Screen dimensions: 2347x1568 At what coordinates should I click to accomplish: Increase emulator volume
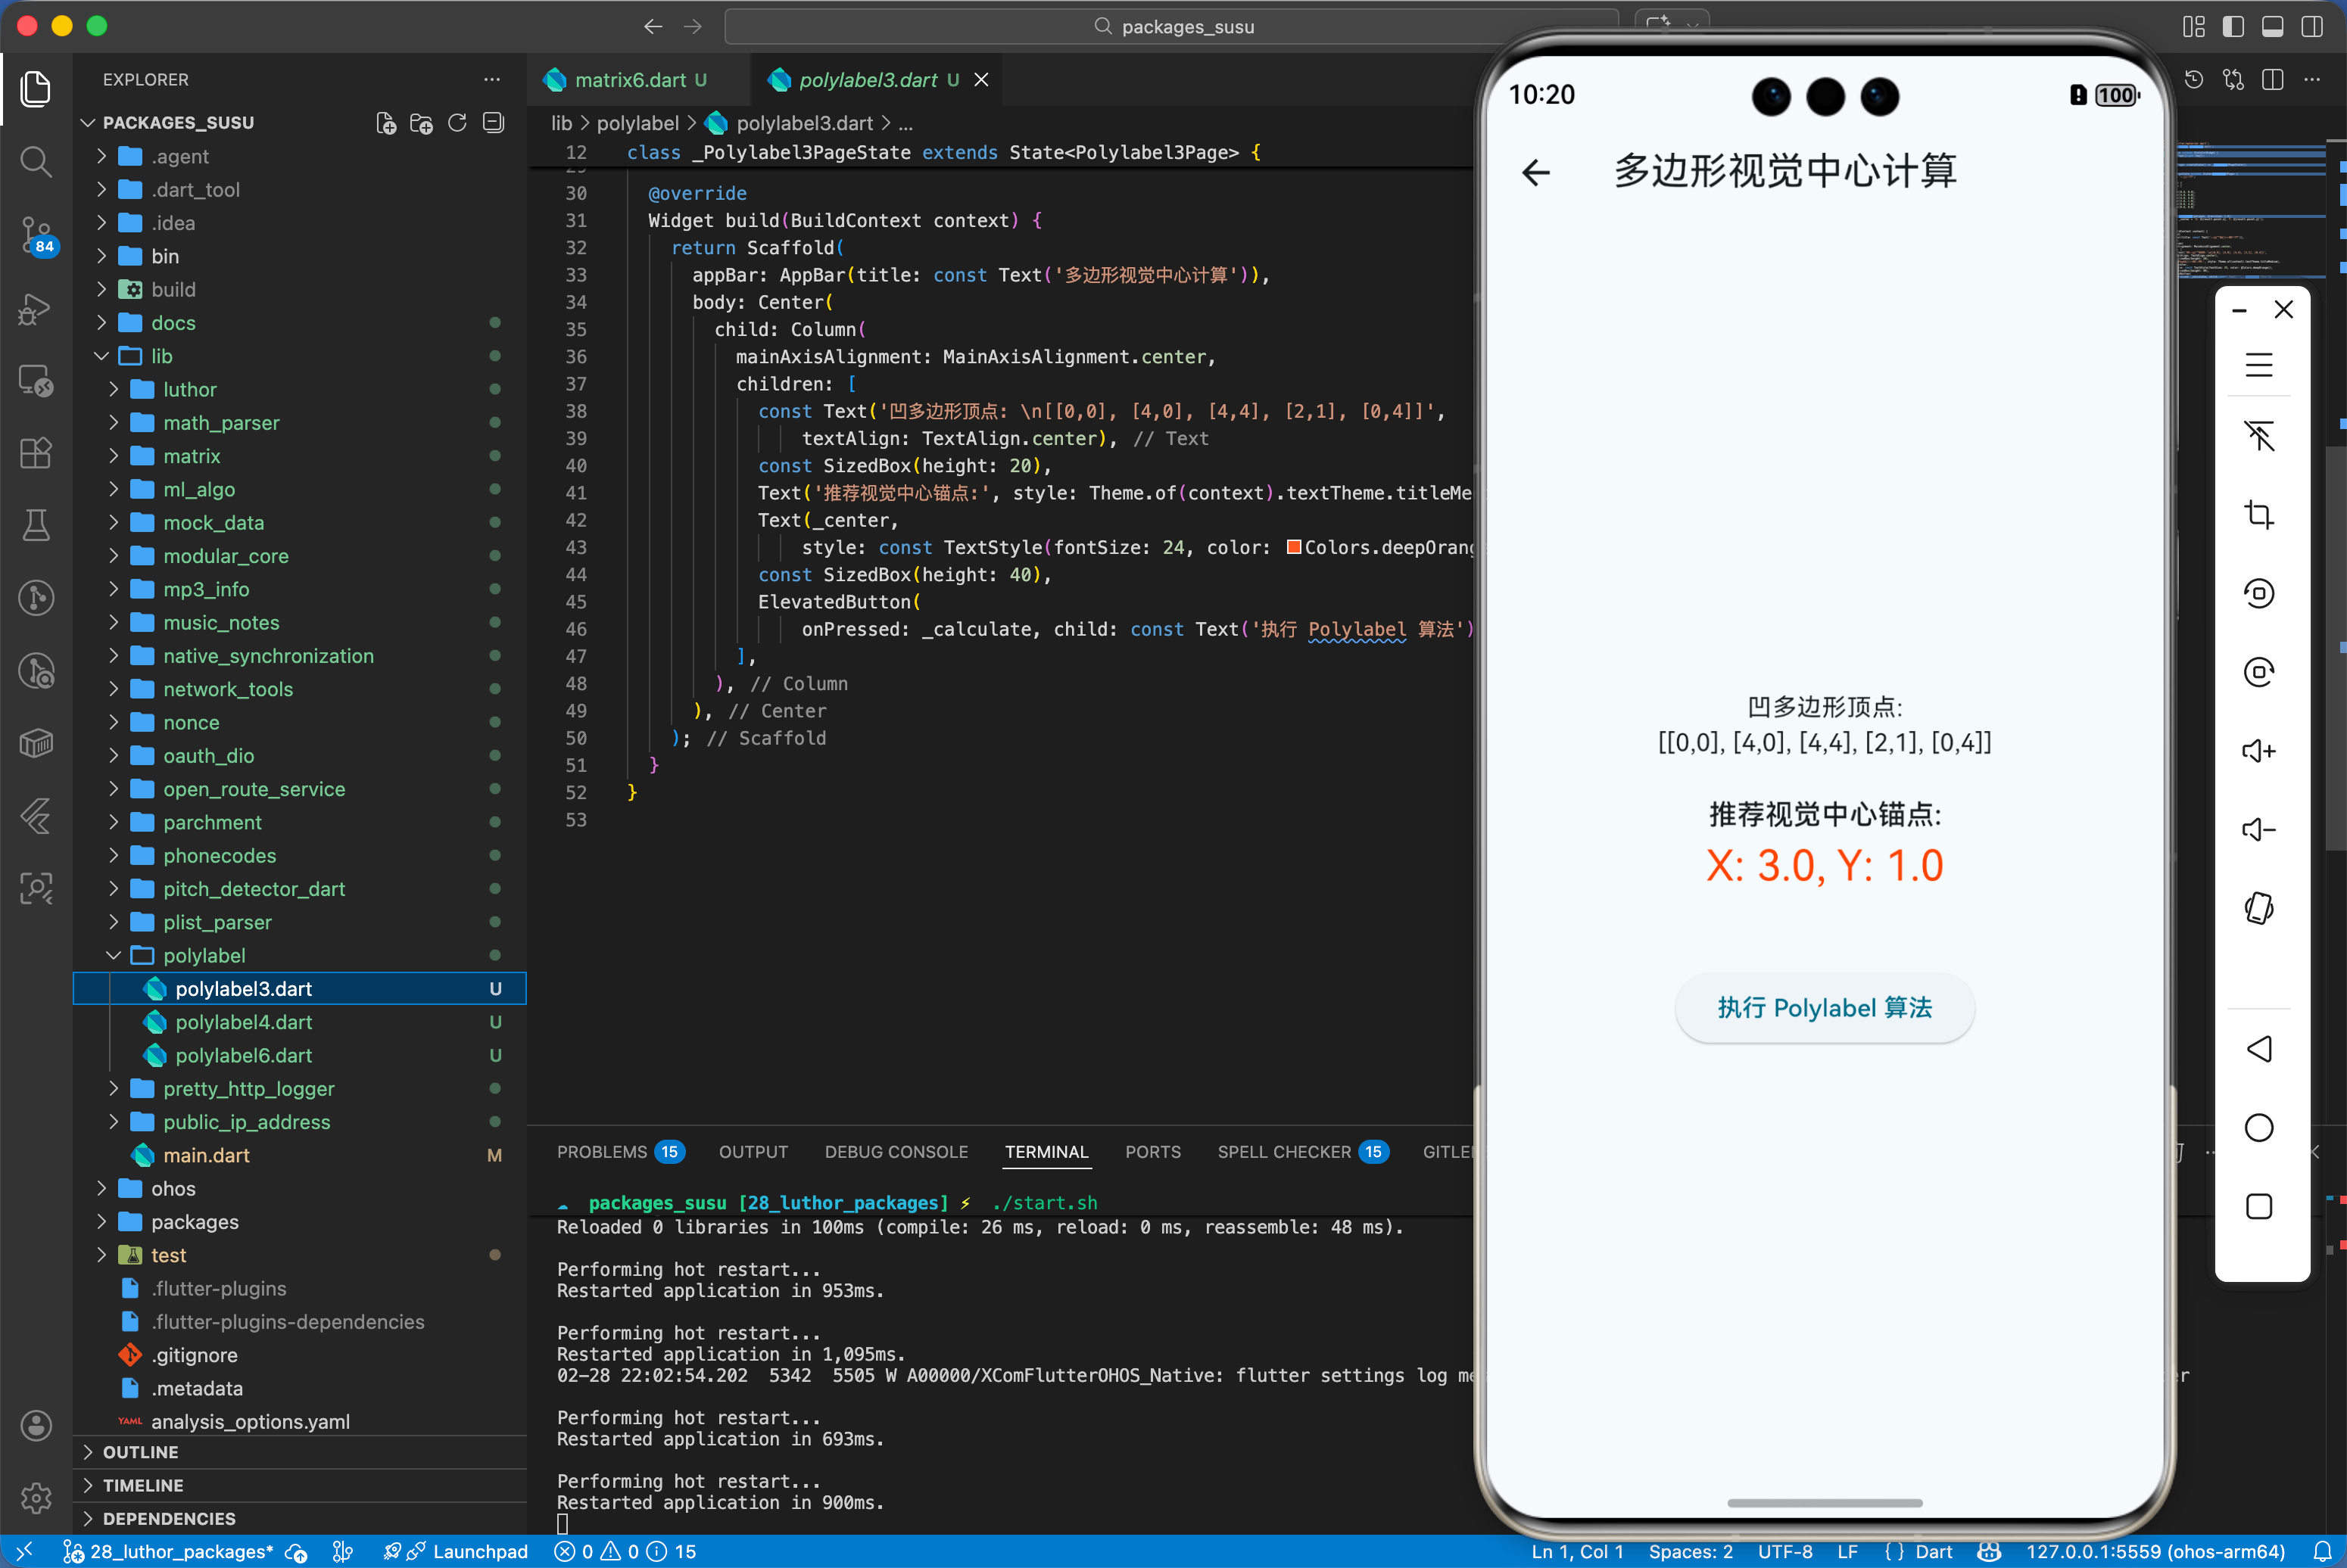(x=2259, y=751)
